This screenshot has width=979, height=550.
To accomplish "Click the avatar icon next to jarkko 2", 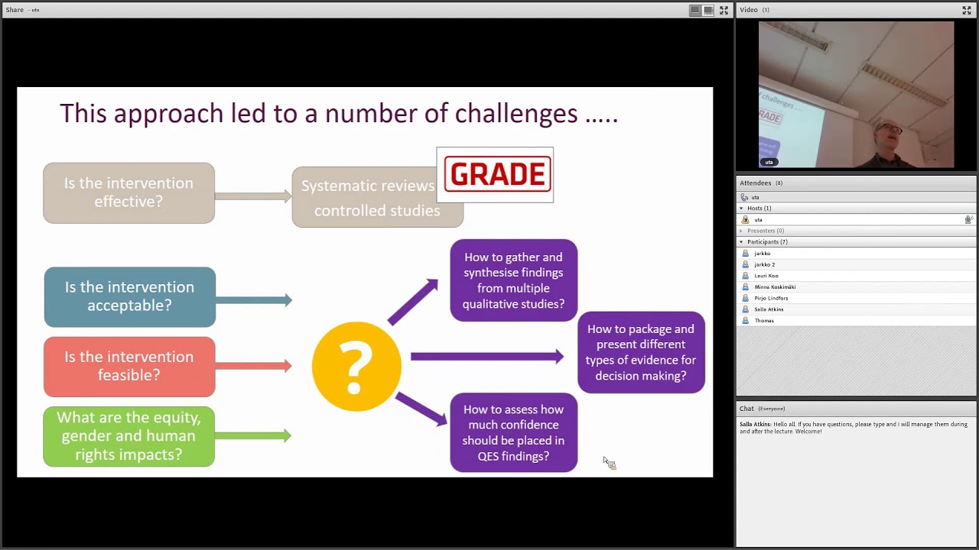I will (x=746, y=265).
